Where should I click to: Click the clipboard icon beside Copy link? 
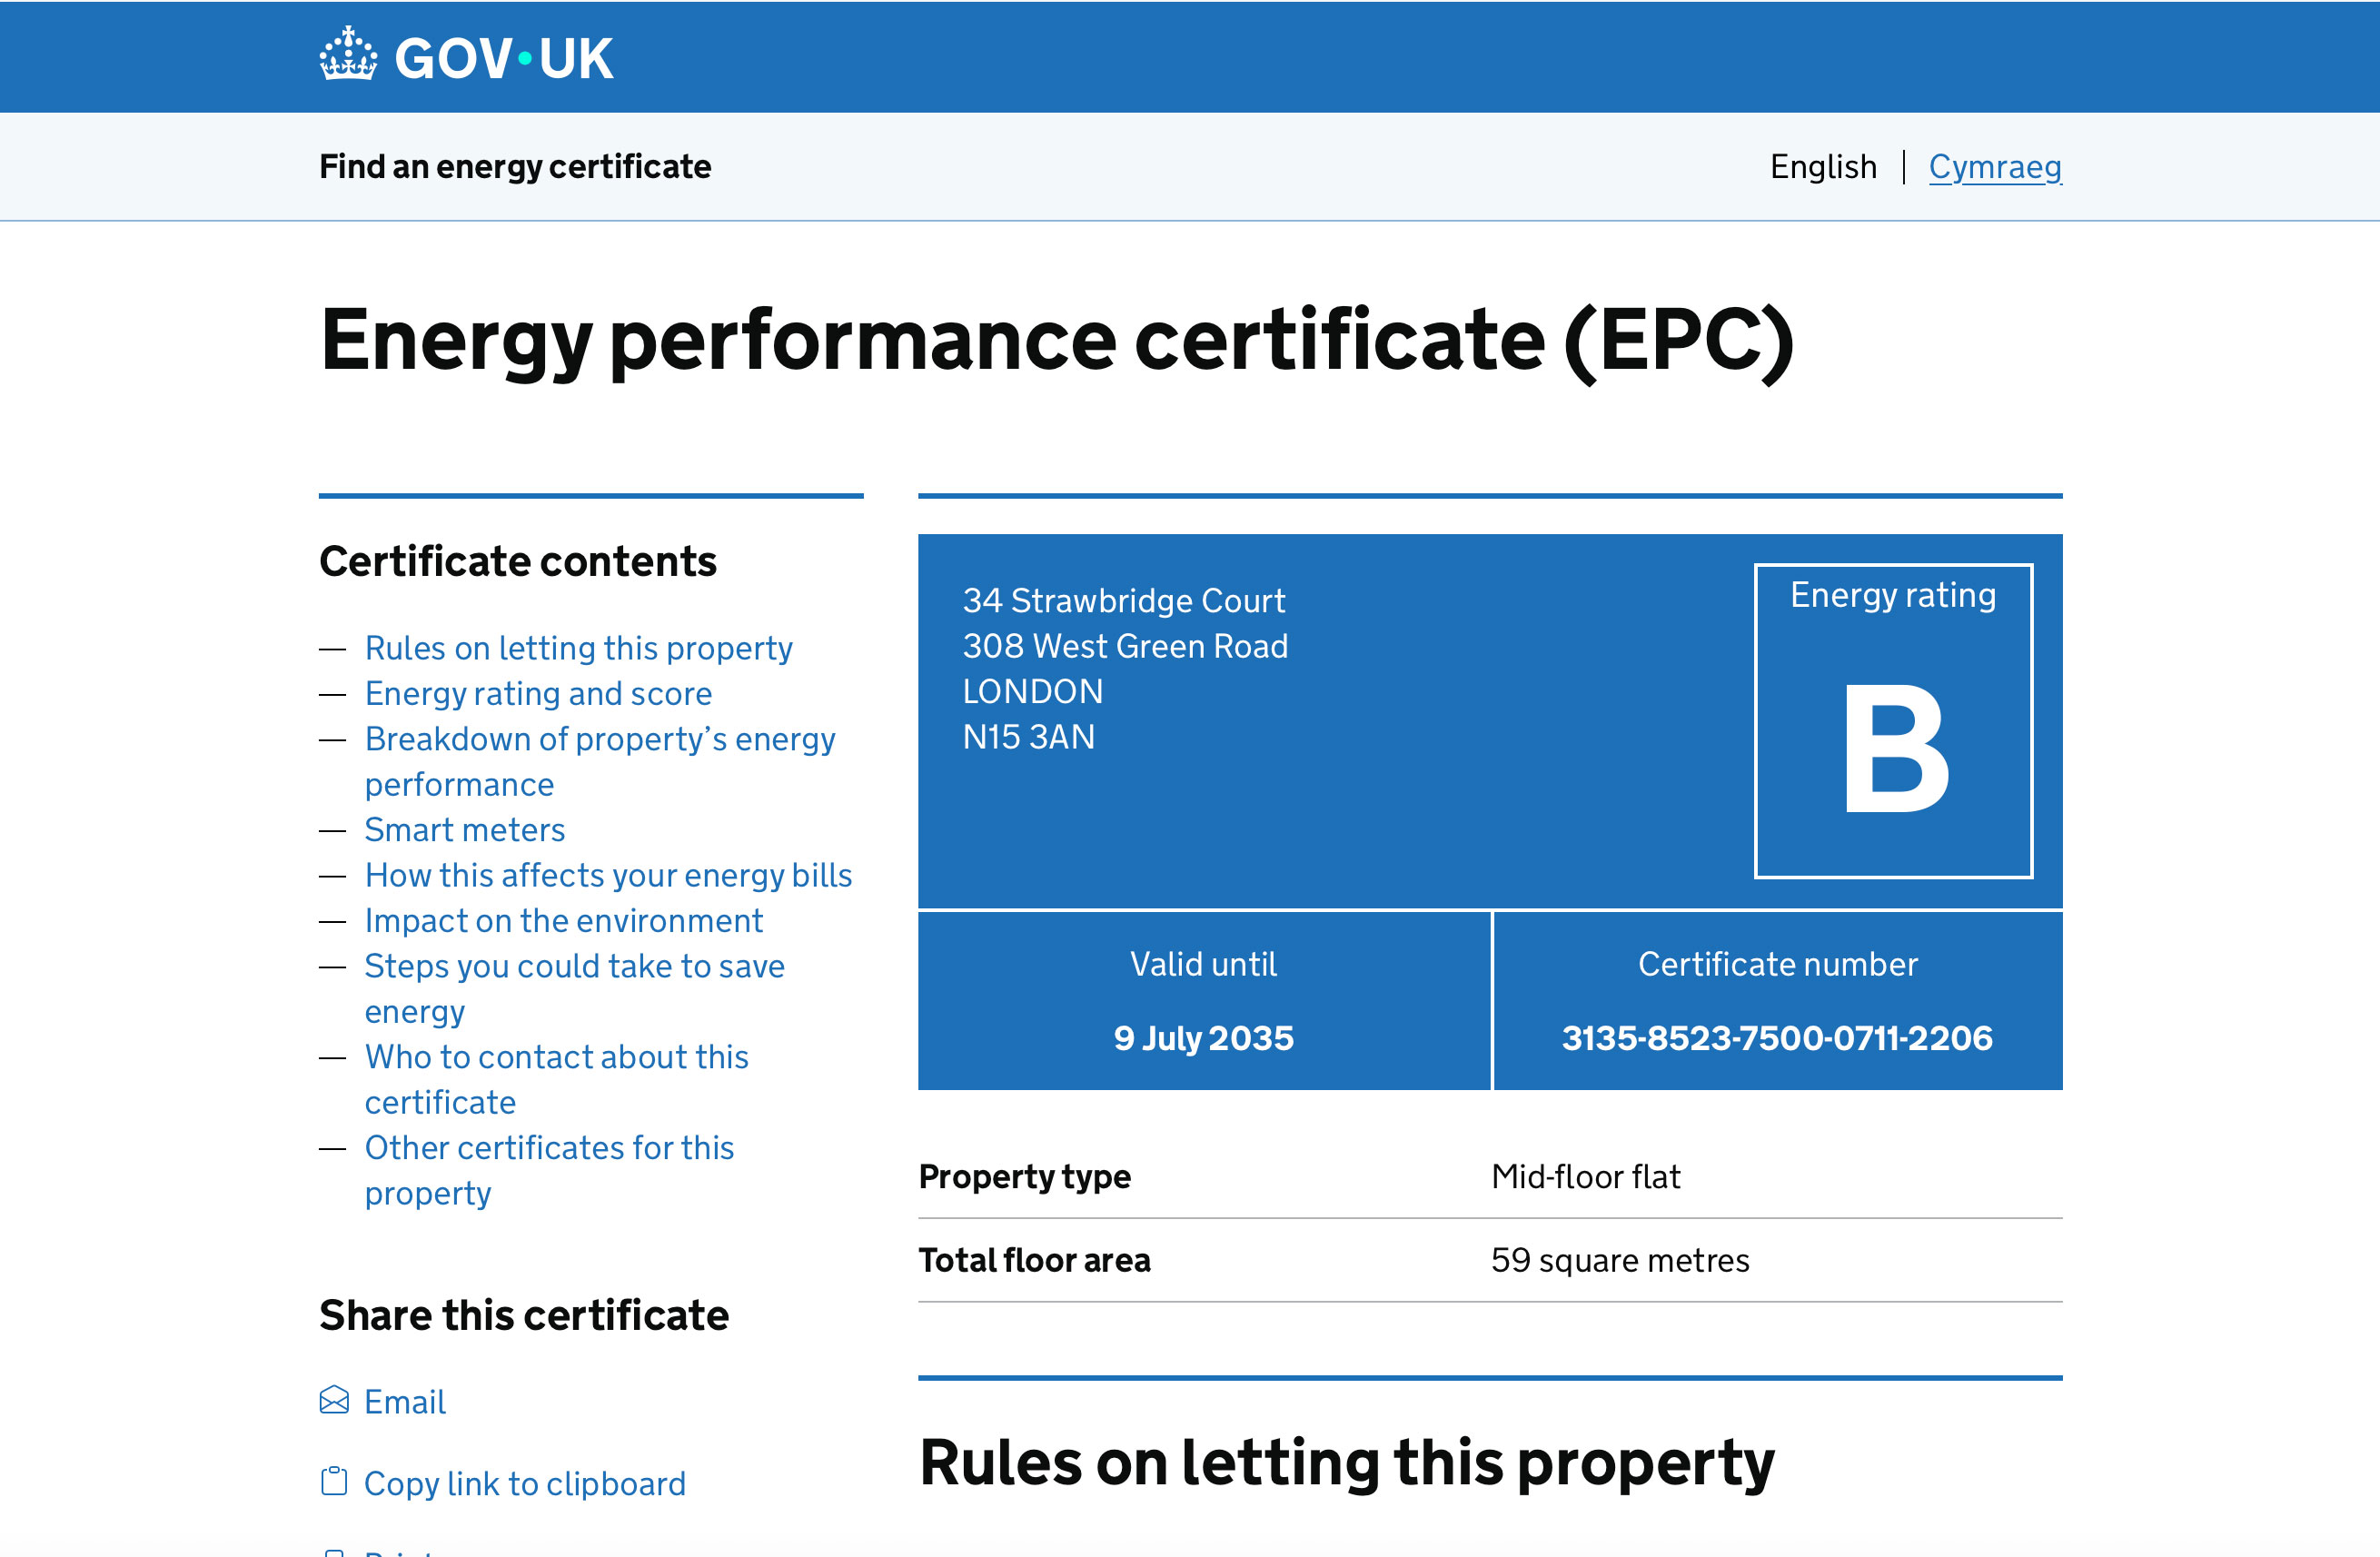(x=334, y=1481)
